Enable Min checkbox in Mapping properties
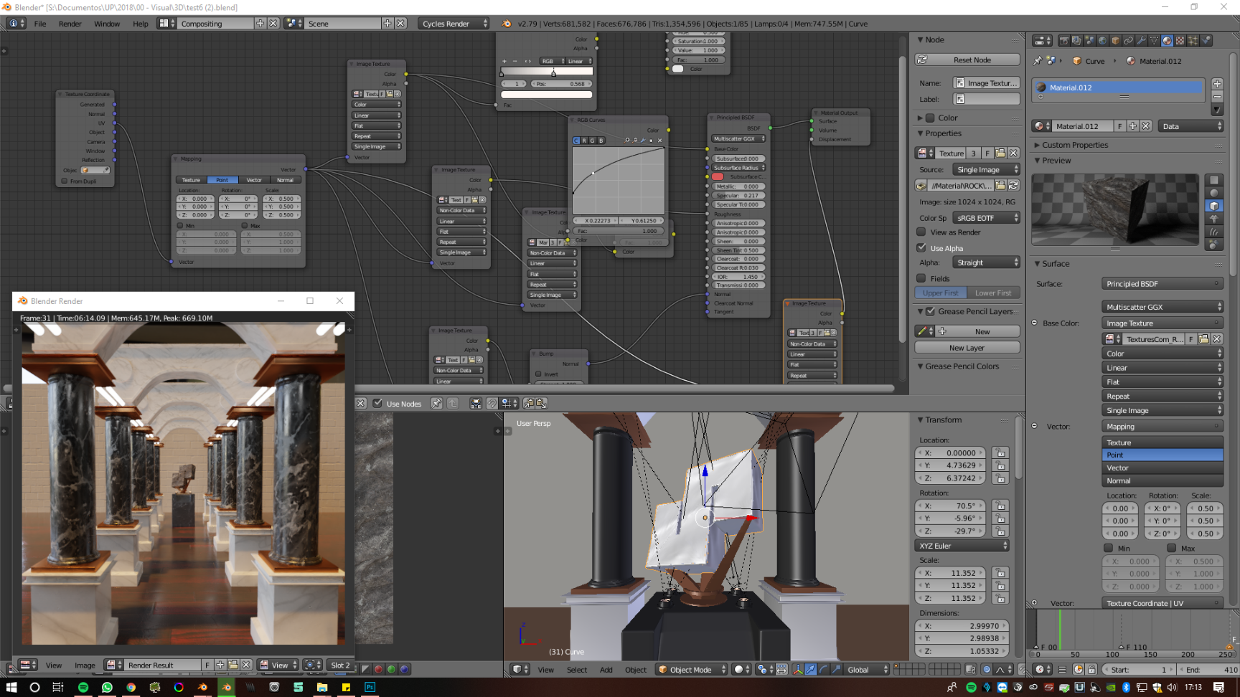This screenshot has height=697, width=1240. tap(1109, 549)
